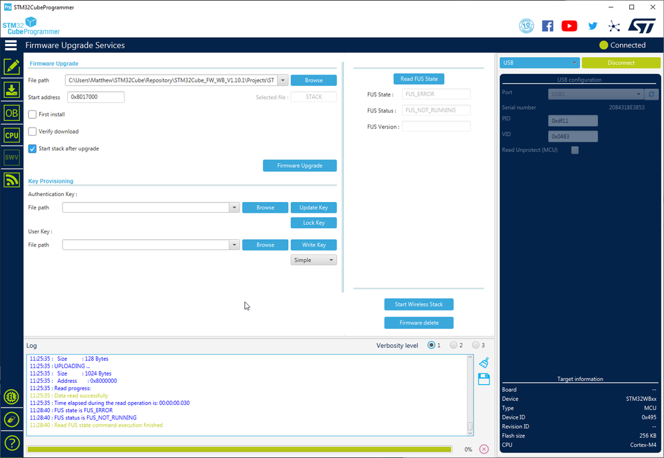The width and height of the screenshot is (664, 458).
Task: Open the Simple key type dropdown
Action: pyautogui.click(x=314, y=260)
